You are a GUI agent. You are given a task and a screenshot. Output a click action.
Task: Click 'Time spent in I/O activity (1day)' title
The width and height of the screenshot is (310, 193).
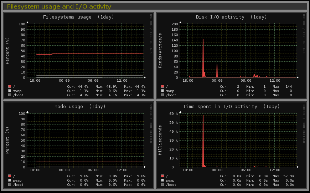pyautogui.click(x=231, y=107)
